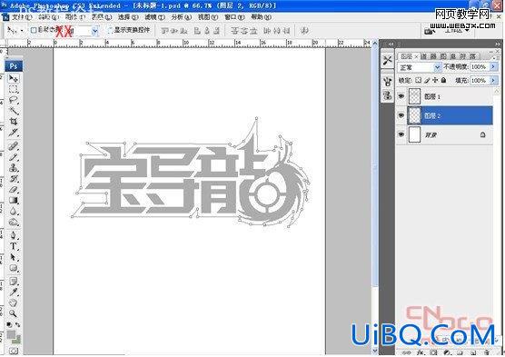
Task: Open the 编辑 menu
Action: pos(49,17)
